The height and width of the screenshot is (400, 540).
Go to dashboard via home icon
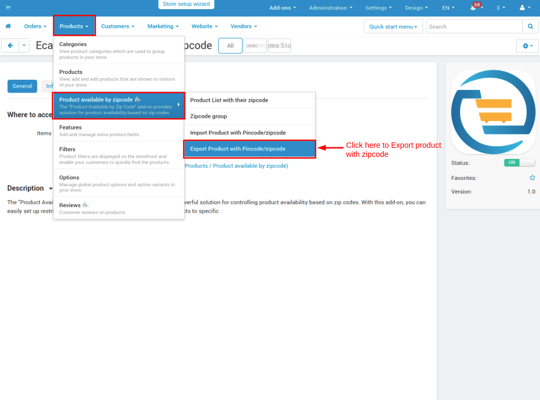pyautogui.click(x=8, y=26)
